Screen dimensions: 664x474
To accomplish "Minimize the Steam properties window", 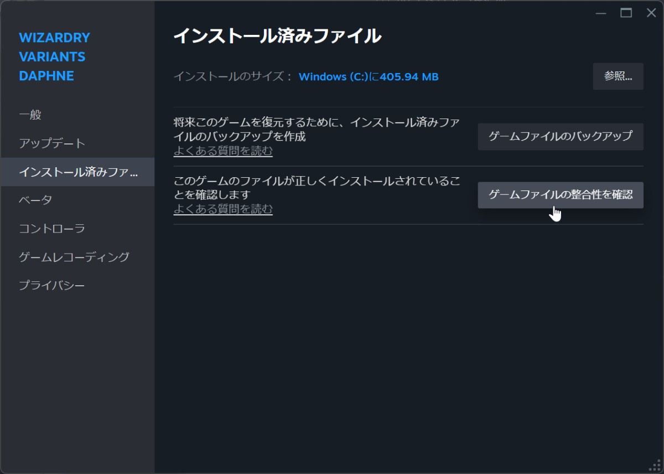I will tap(601, 12).
